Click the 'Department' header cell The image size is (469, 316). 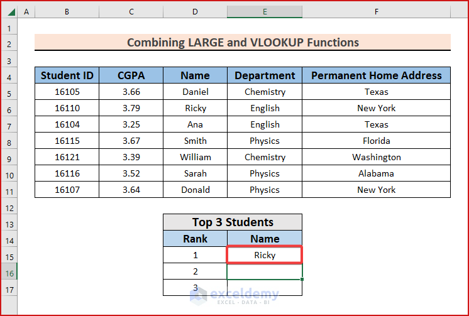265,75
